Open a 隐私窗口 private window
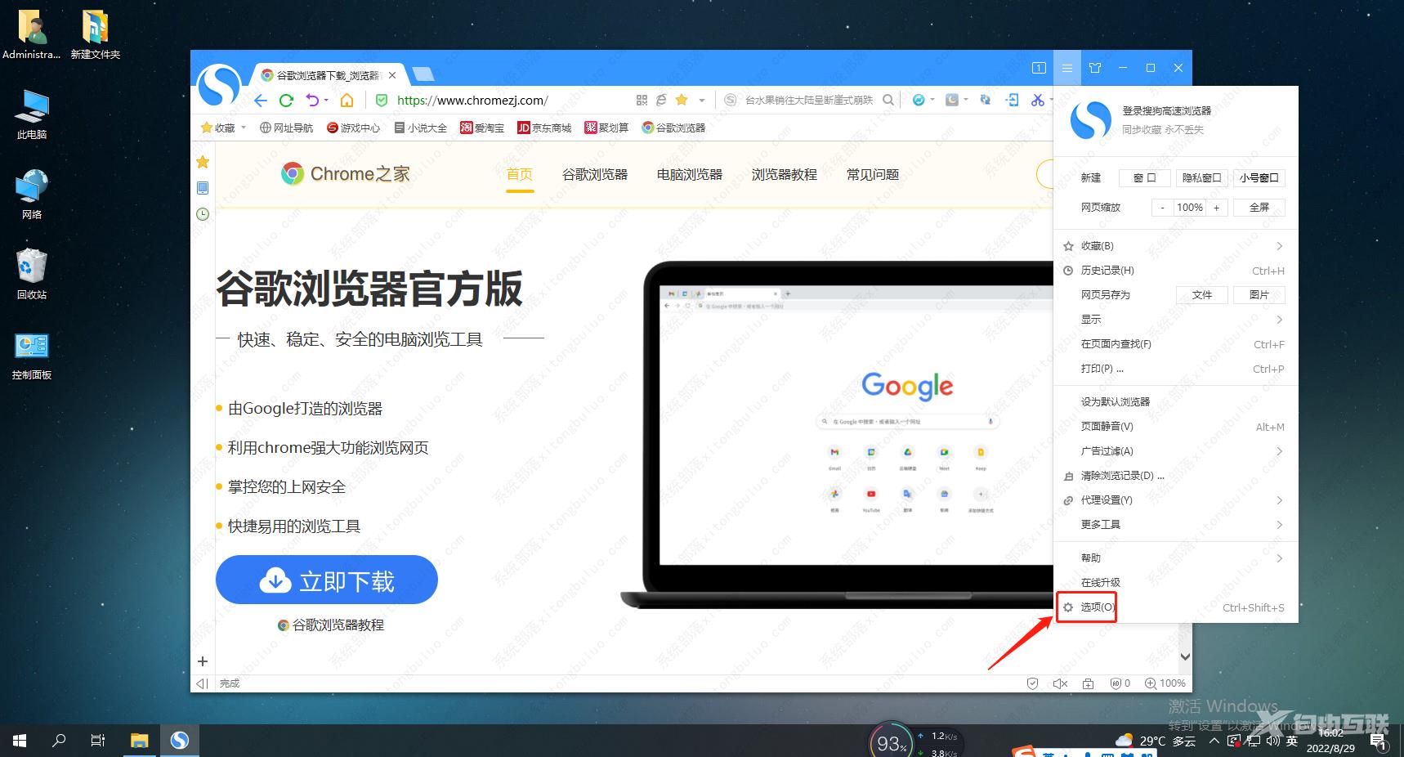Viewport: 1404px width, 757px height. pos(1201,177)
